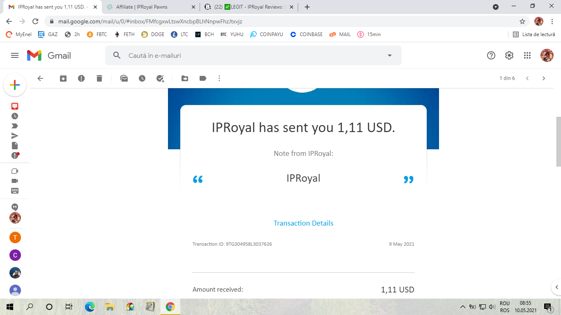Open the three-dot More menu in the toolbar
Viewport: 561px width, 315px height.
[219, 78]
